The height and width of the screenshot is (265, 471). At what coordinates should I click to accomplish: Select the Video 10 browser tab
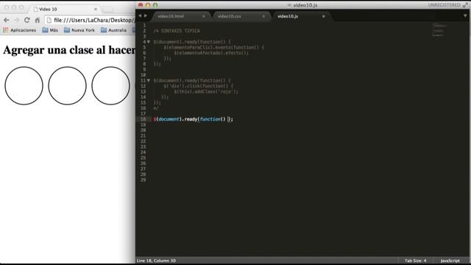(x=65, y=9)
